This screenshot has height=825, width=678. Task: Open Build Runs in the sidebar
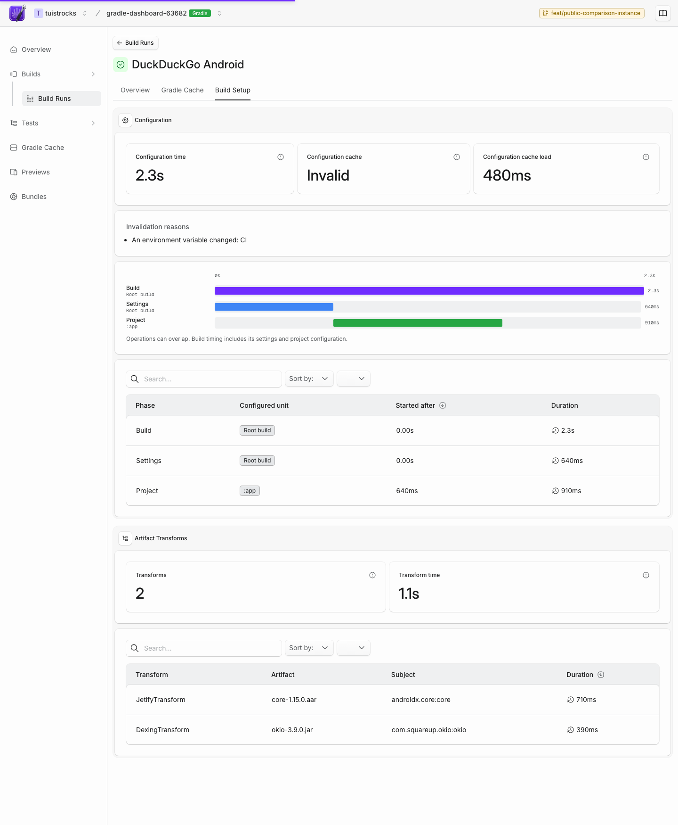pyautogui.click(x=62, y=99)
